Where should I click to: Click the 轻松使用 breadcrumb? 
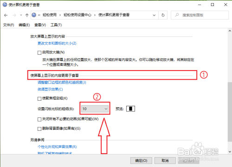click(x=50, y=15)
